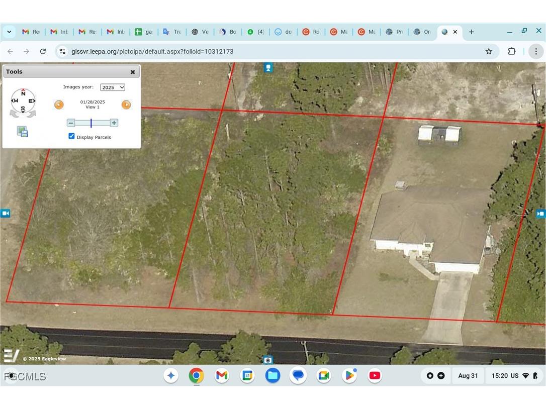Open the browser tab list chevron
546x409 pixels.
coord(9,32)
